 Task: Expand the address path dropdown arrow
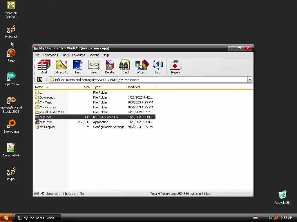pyautogui.click(x=250, y=80)
